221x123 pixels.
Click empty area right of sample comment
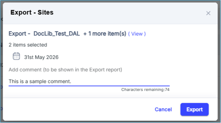pyautogui.click(x=120, y=81)
